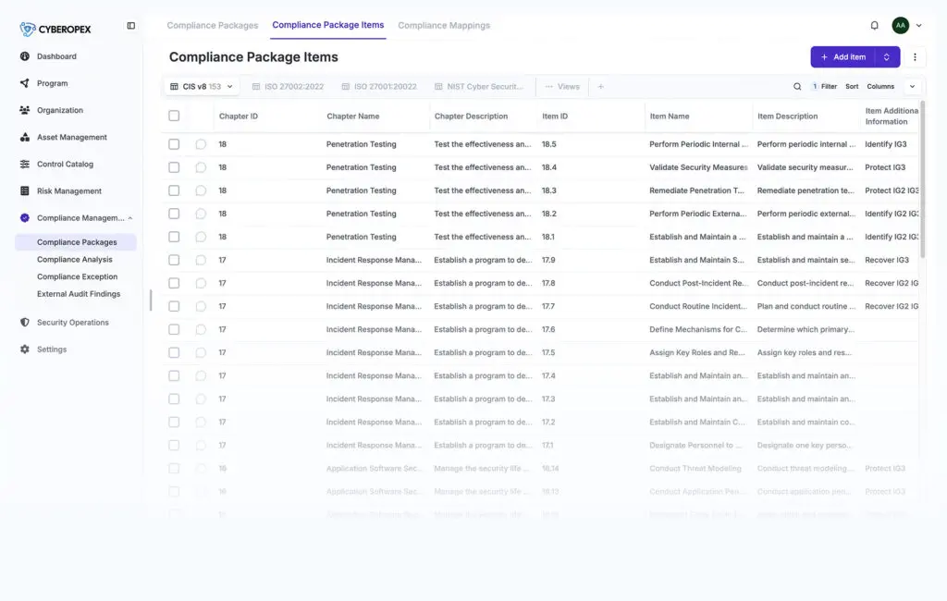
Task: Go to External Audit Findings
Action: click(x=79, y=293)
